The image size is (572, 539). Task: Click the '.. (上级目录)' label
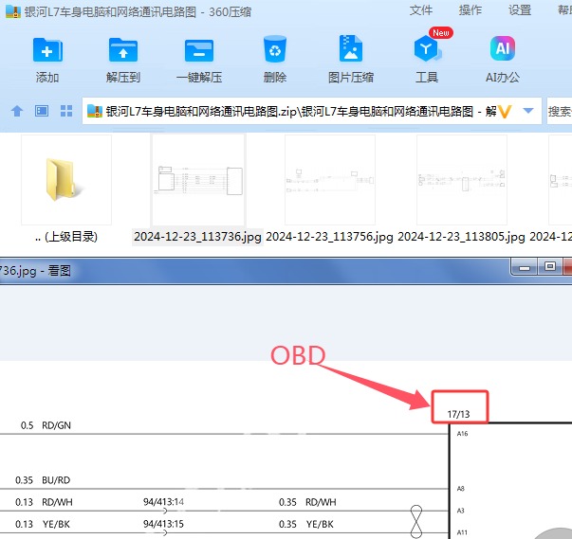pyautogui.click(x=66, y=237)
